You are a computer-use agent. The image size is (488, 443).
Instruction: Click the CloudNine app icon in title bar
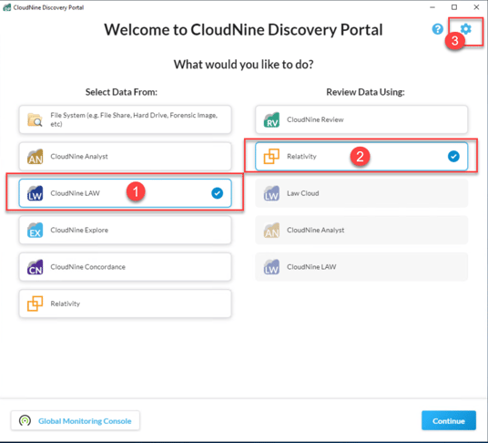7,7
